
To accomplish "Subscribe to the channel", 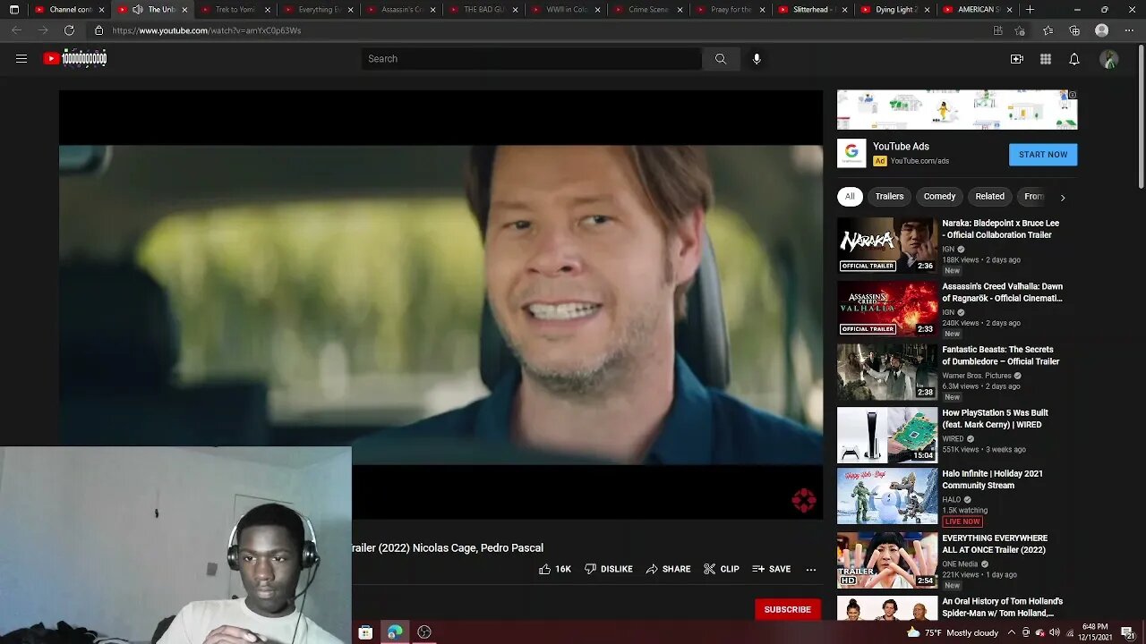I will 787,609.
